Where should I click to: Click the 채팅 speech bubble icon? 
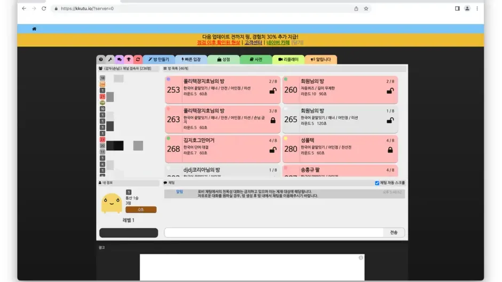click(x=165, y=183)
